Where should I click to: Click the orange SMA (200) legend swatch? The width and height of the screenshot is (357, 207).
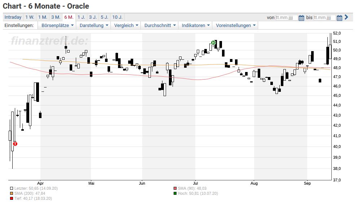tap(12, 193)
